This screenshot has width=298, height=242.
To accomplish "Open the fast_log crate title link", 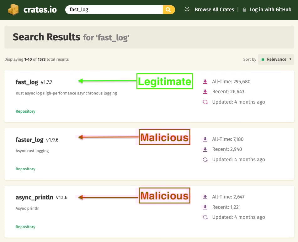I will point(27,82).
